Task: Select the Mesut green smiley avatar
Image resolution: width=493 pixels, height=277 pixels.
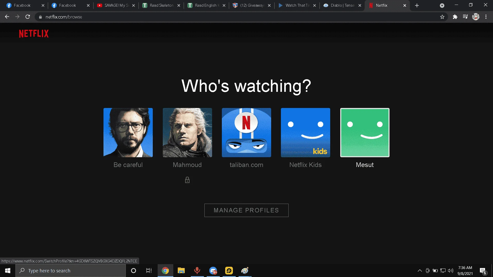Action: (365, 133)
